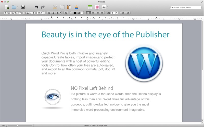Insert an image with the flower icon
The height and width of the screenshot is (127, 204).
click(x=97, y=7)
